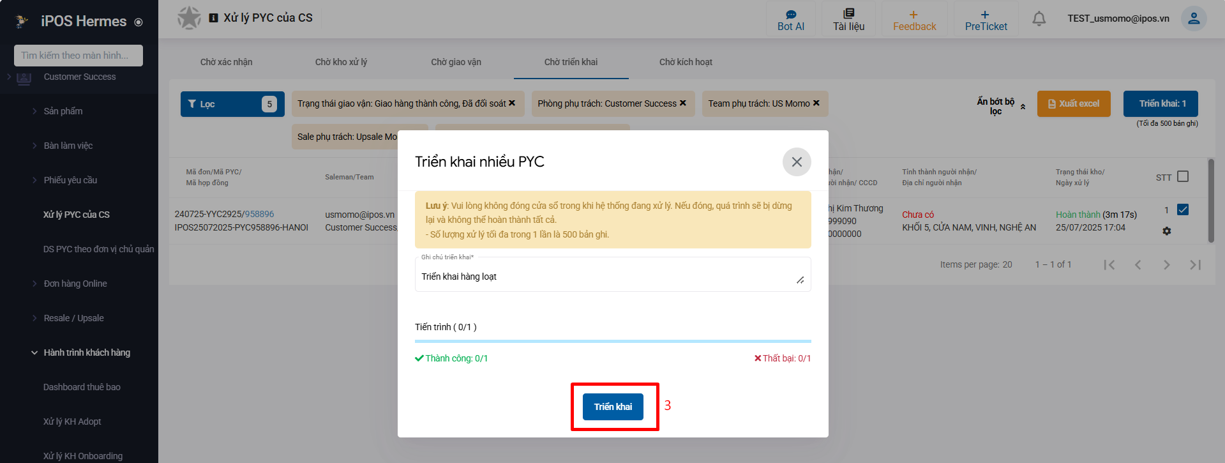
Task: Open the user account avatar
Action: click(1193, 19)
